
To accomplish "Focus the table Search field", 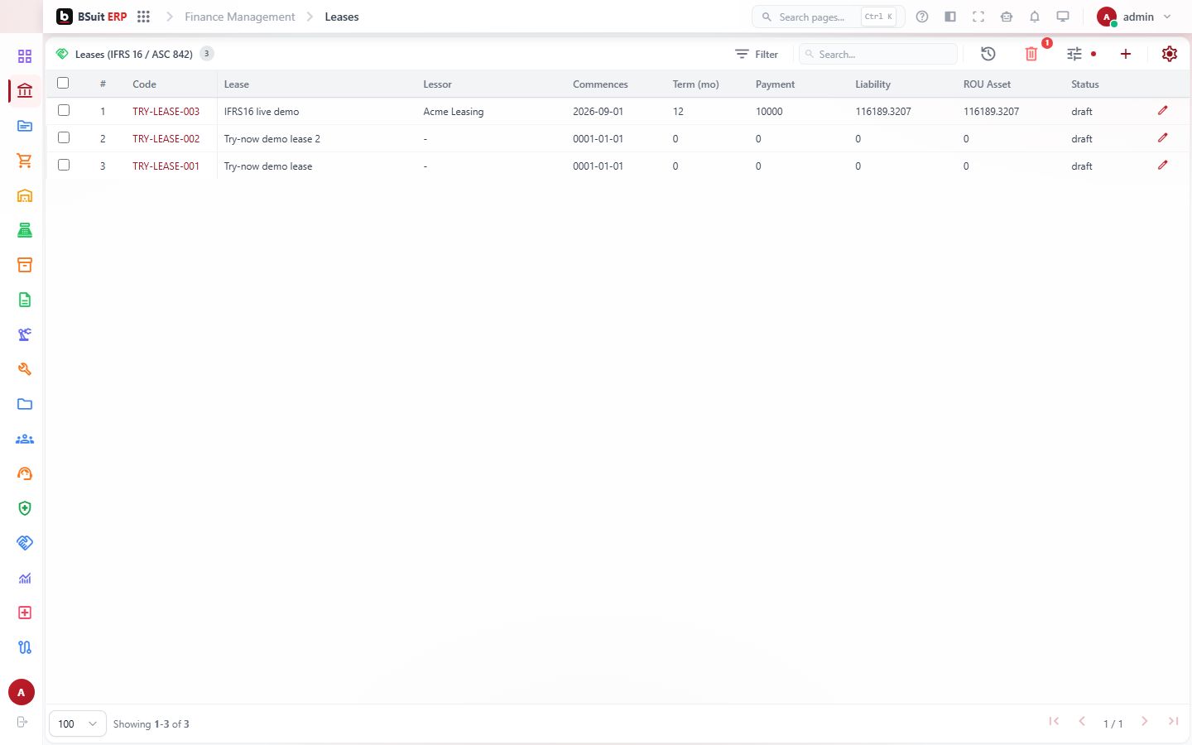I will tap(878, 54).
